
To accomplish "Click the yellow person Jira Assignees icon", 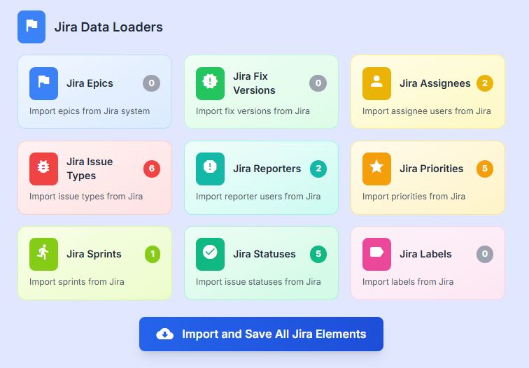I will (x=376, y=83).
